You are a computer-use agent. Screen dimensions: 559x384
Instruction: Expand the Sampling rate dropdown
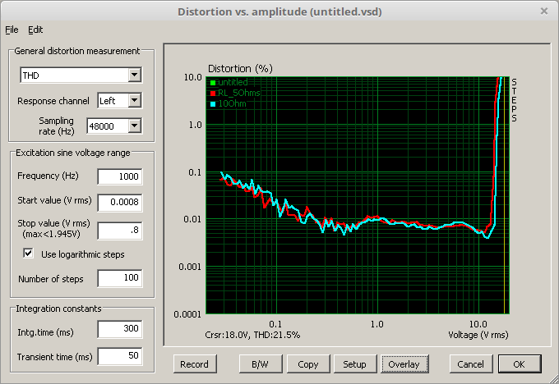point(134,126)
